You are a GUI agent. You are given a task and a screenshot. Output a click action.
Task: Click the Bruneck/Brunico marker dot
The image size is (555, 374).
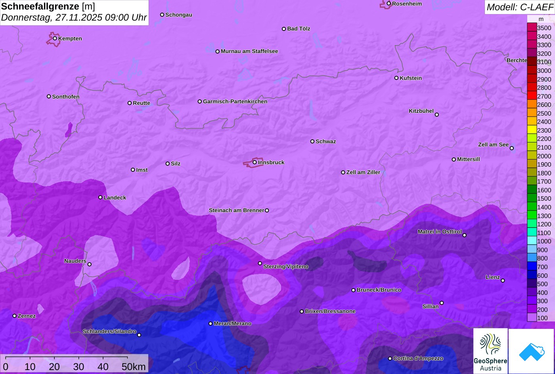354,290
